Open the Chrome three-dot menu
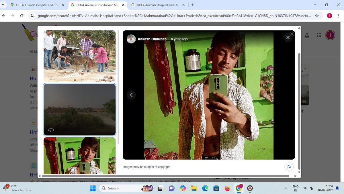Viewport: 344px width, 194px height. tap(339, 16)
